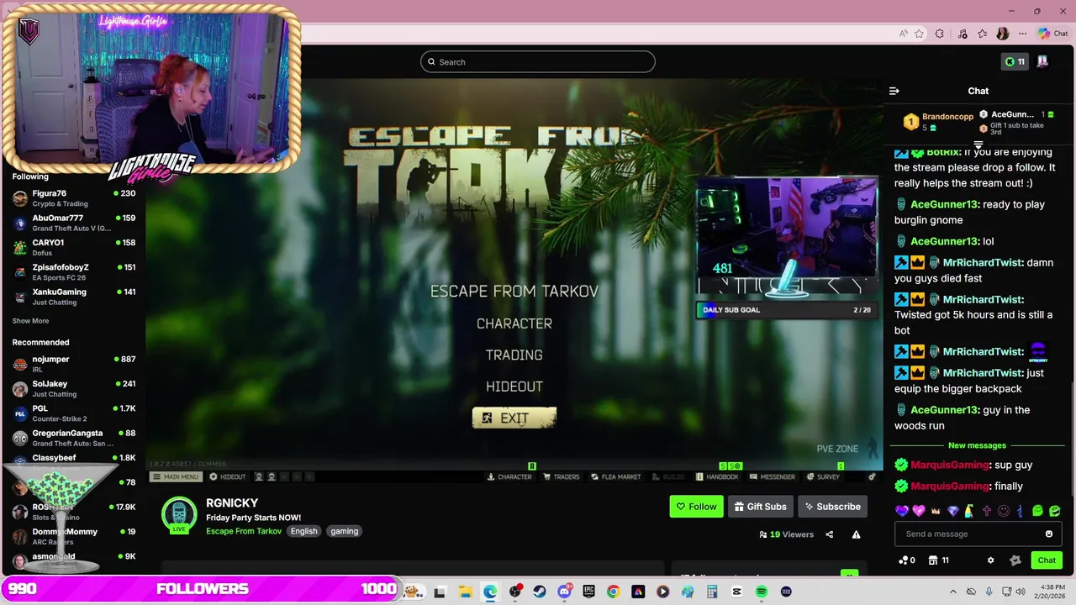Viewport: 1076px width, 605px height.
Task: Add page to favorites with star icon
Action: 919,34
